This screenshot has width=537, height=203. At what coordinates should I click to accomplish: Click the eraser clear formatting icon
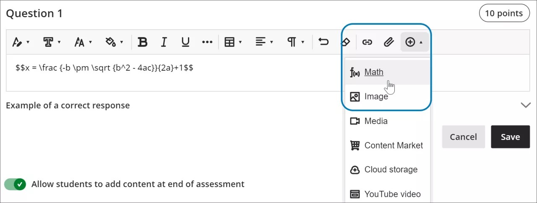[x=345, y=42]
